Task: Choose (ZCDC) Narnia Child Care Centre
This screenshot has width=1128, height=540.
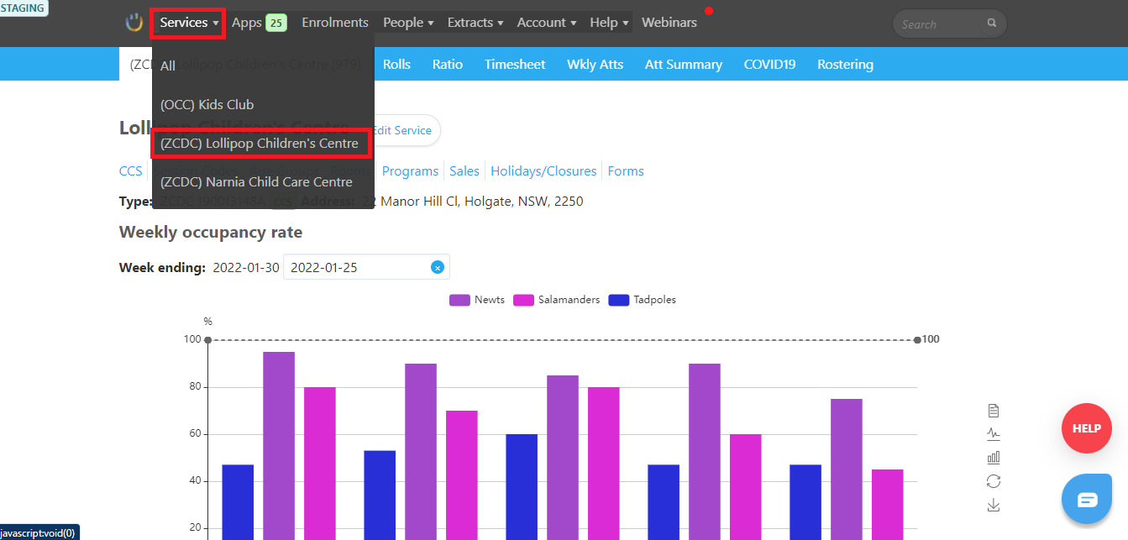Action: tap(263, 182)
